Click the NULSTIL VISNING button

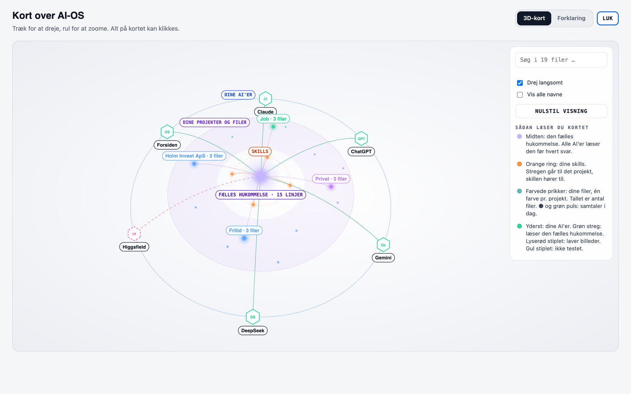tap(561, 111)
